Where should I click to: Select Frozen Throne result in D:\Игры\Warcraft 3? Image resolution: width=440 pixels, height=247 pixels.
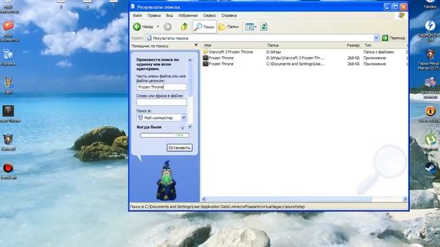tap(221, 58)
